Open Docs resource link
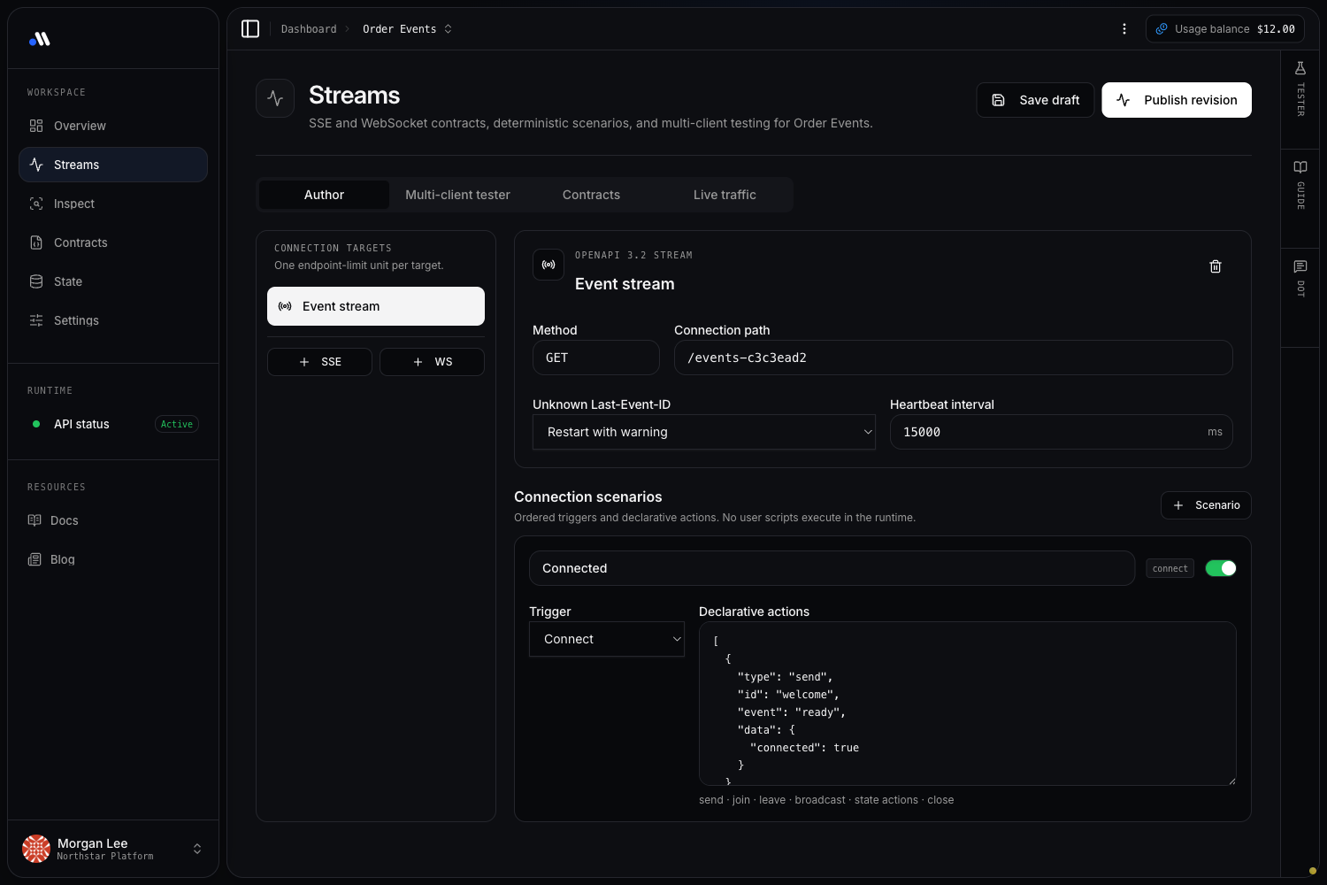The width and height of the screenshot is (1327, 885). point(113,520)
